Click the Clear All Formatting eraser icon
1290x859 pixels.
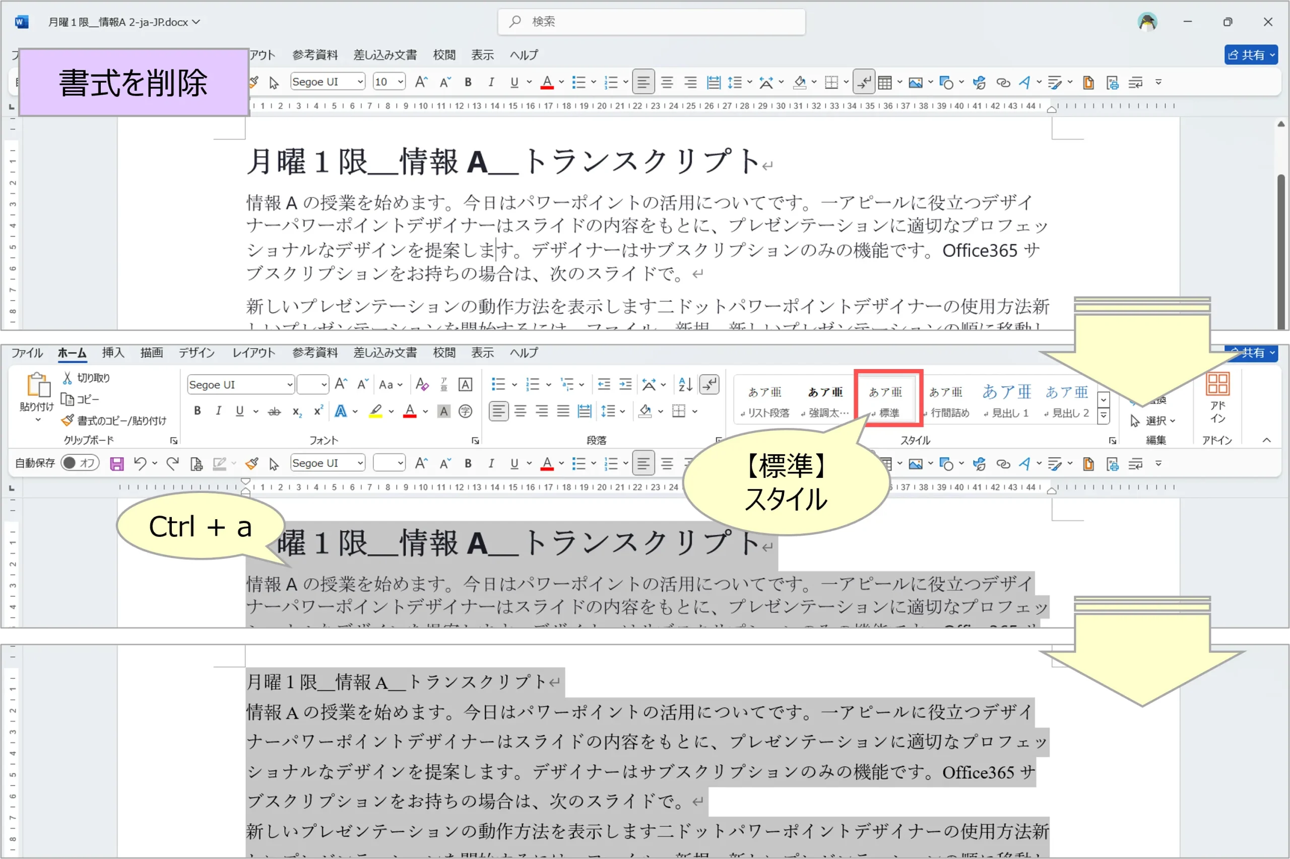[x=422, y=385]
